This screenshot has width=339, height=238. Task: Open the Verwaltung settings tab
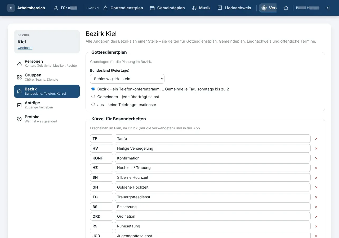(268, 8)
